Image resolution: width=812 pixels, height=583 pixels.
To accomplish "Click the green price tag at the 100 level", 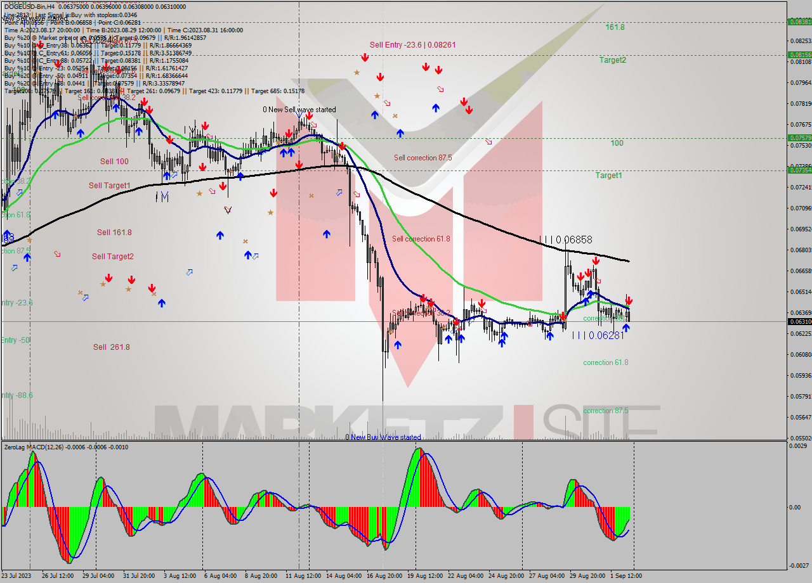I will click(x=799, y=138).
